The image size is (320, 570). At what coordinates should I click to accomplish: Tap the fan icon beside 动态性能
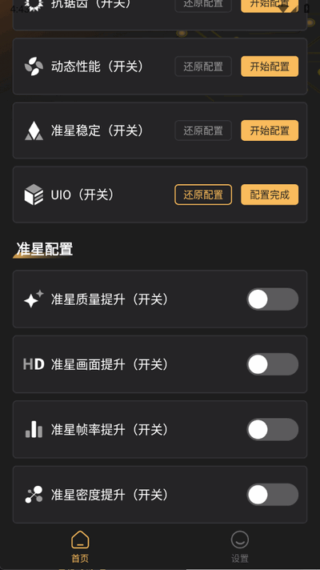(x=34, y=66)
